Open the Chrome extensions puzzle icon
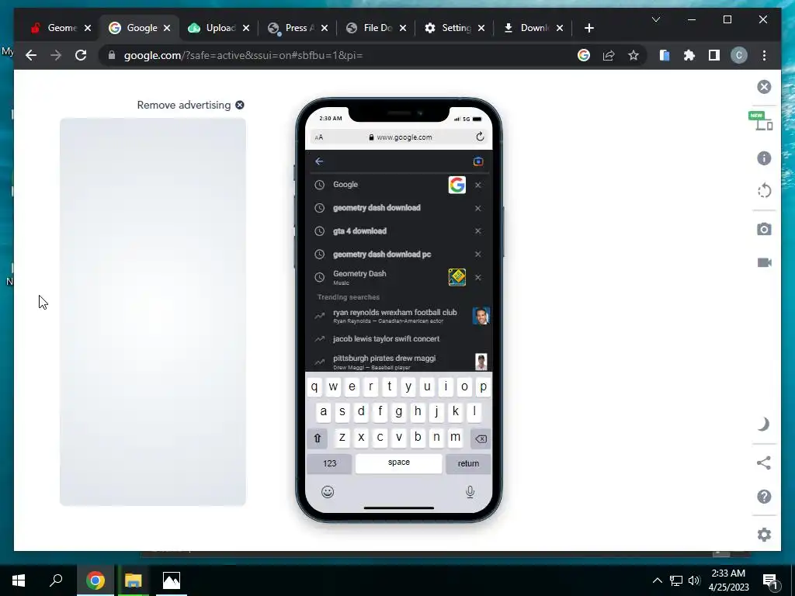The height and width of the screenshot is (596, 795). coord(689,55)
